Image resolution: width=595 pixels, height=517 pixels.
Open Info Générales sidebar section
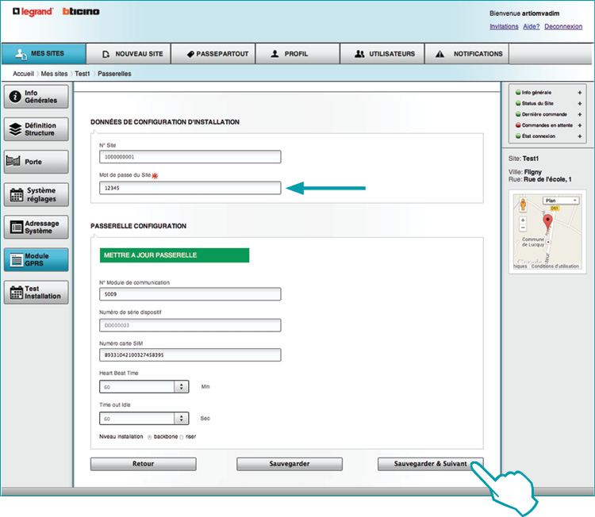36,97
